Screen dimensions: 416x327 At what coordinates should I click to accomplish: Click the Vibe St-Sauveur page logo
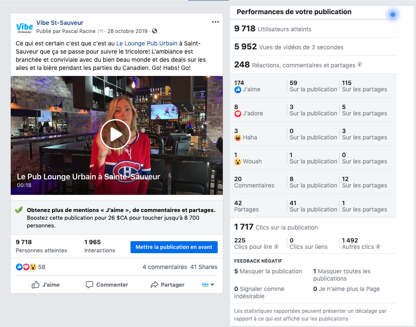(x=24, y=27)
